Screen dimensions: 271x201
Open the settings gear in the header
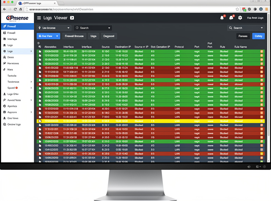coord(240,18)
